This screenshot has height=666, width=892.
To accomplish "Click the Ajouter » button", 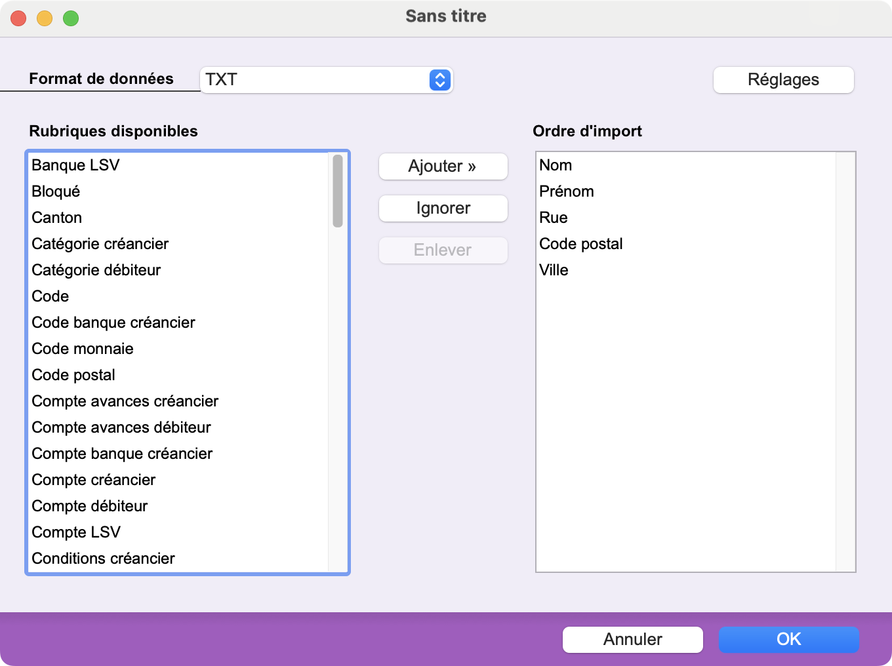I will 443,166.
